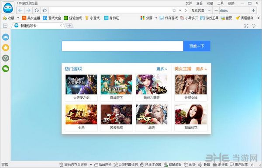
Task: Open the 帮助 menu
Action: [x=231, y=3]
